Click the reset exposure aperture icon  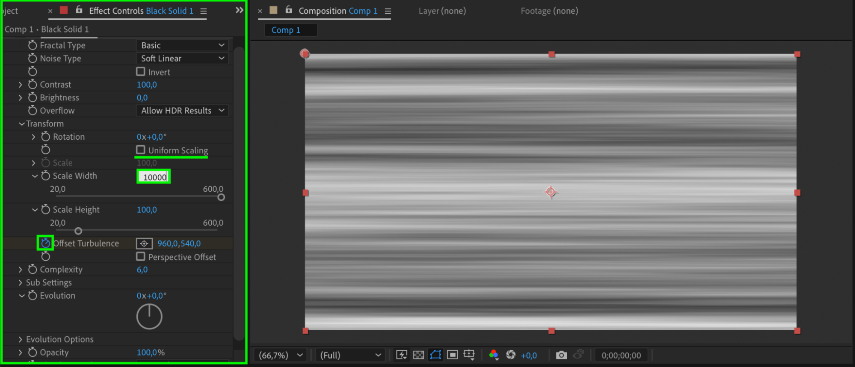click(x=511, y=355)
